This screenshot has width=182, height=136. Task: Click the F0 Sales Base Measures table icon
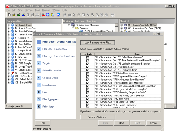73,25
